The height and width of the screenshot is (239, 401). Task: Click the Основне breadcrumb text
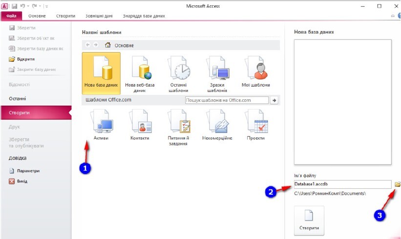(124, 45)
